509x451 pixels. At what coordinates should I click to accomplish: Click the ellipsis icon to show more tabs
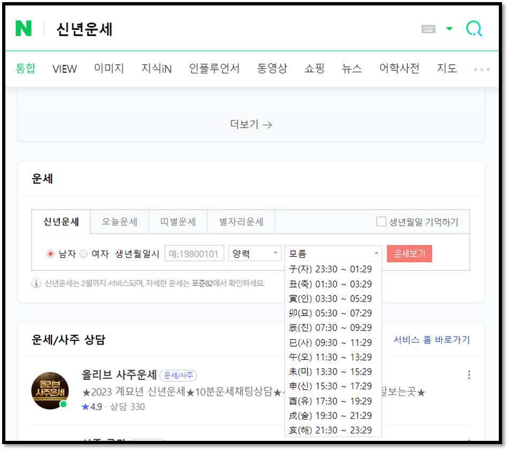point(481,68)
